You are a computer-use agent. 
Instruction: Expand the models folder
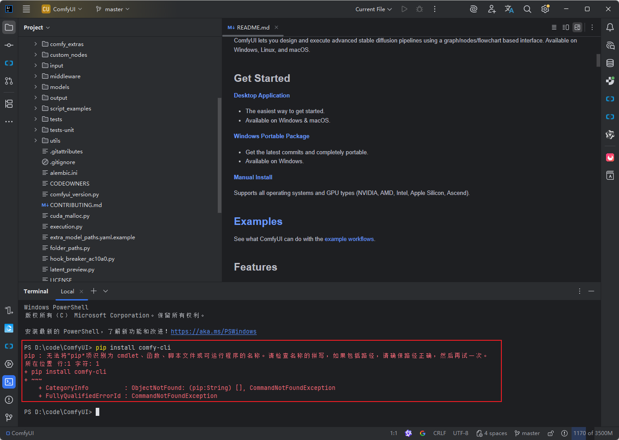(36, 87)
